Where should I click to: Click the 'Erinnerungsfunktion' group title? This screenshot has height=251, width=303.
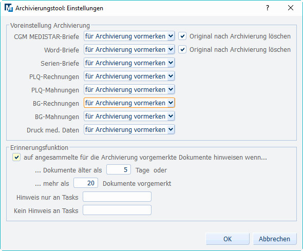coord(39,147)
